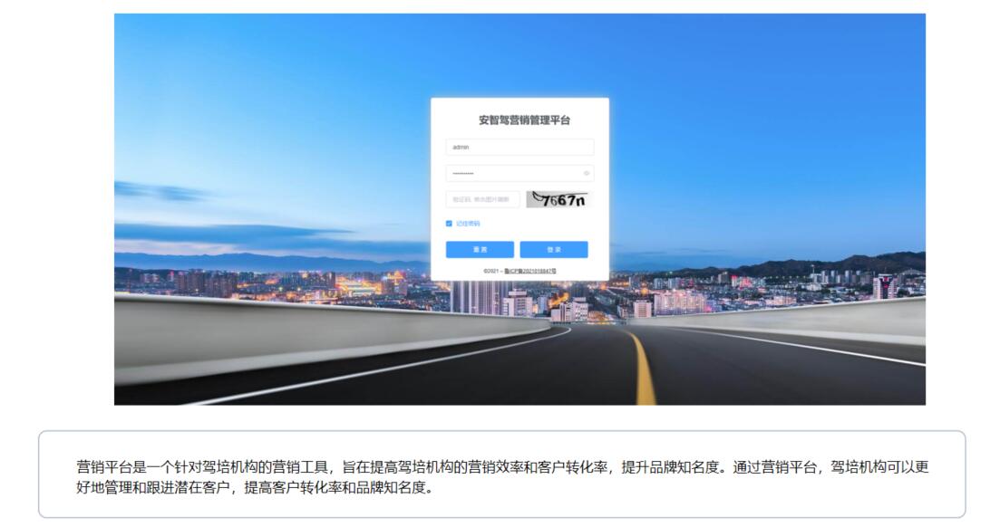Image resolution: width=1000 pixels, height=527 pixels.
Task: Click the 安智驾营销管理平台 title heading
Action: pos(524,120)
